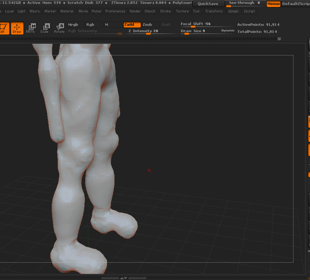
Task: Click the small square at timeline end
Action: coord(279,39)
